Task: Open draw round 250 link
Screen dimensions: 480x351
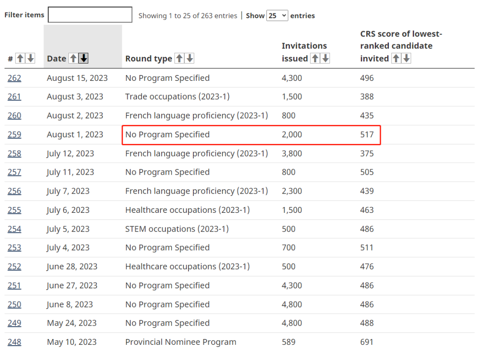Action: (14, 304)
